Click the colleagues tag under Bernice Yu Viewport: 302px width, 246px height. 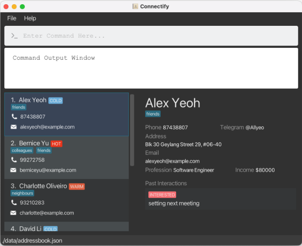(x=22, y=150)
